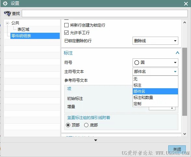Click the settings gear icon in title bar
This screenshot has height=157, width=191.
pyautogui.click(x=5, y=3)
